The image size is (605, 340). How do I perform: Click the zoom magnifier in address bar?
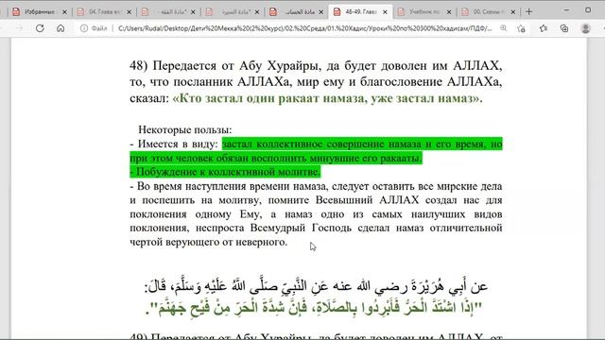(504, 28)
